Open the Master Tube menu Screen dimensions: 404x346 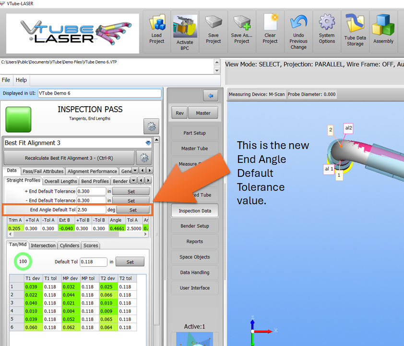[194, 148]
